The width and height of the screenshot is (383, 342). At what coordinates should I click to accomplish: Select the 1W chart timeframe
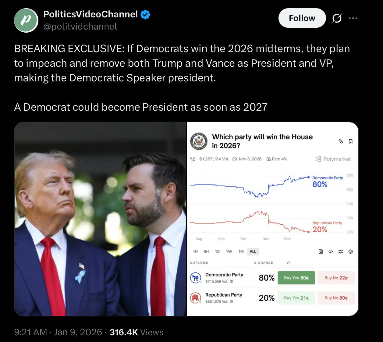tap(229, 251)
